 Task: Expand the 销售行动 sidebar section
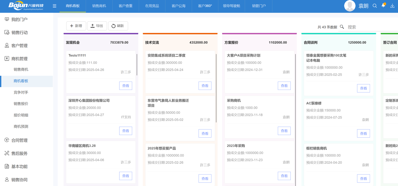click(20, 33)
